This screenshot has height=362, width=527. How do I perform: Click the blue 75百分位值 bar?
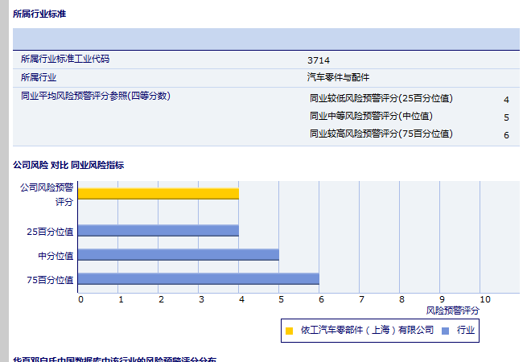(x=198, y=279)
